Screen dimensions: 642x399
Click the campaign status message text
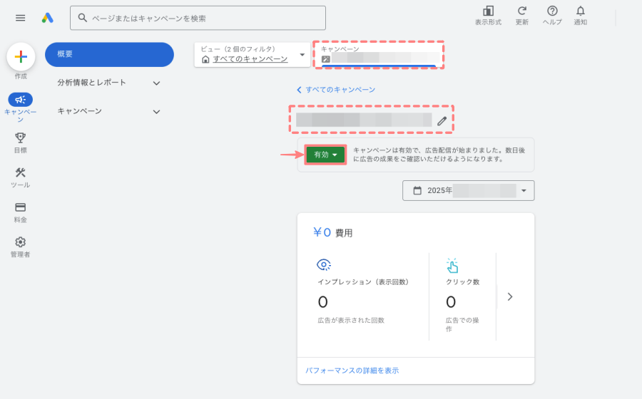[x=439, y=155]
